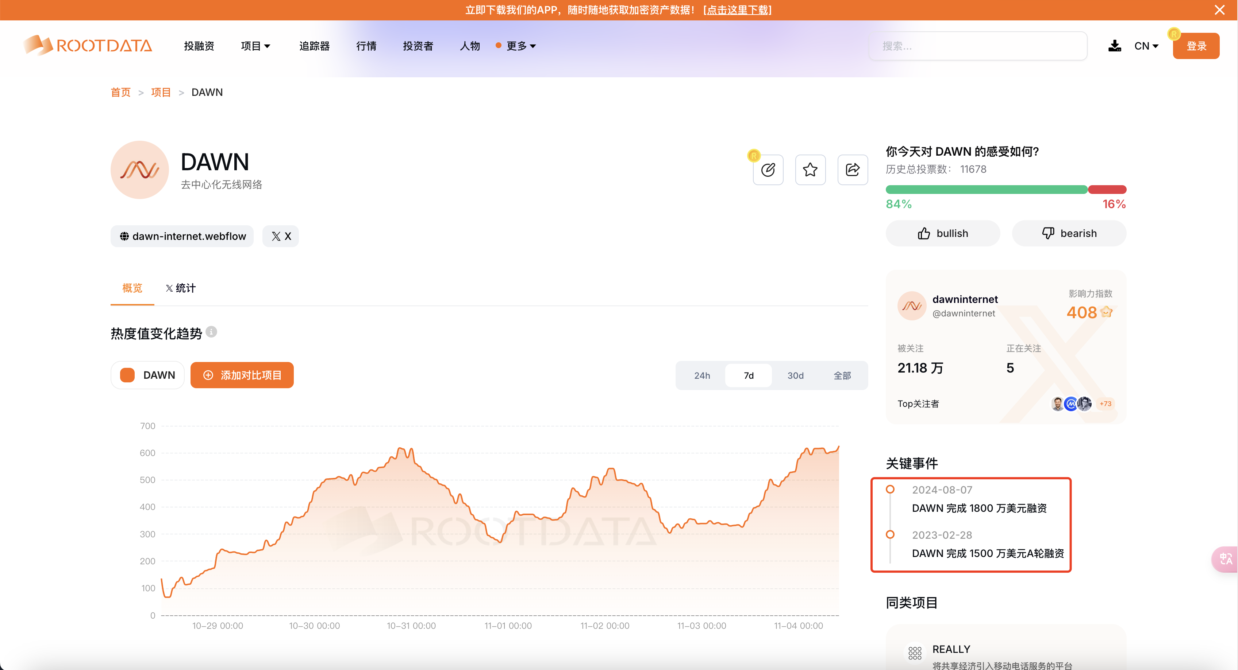Click the 登录 login button
The width and height of the screenshot is (1238, 670).
[1196, 46]
